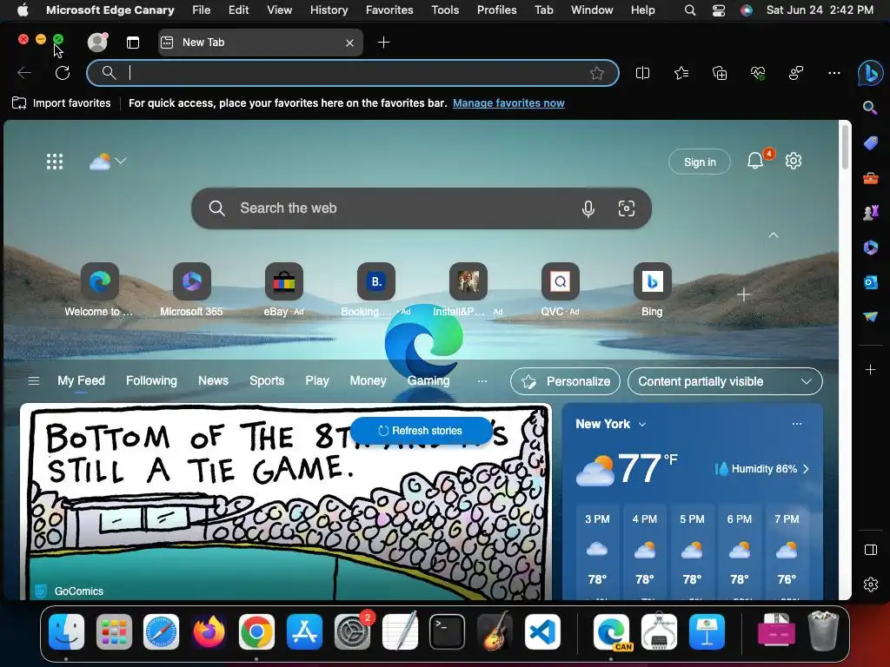Click the Personalize button

(x=565, y=382)
